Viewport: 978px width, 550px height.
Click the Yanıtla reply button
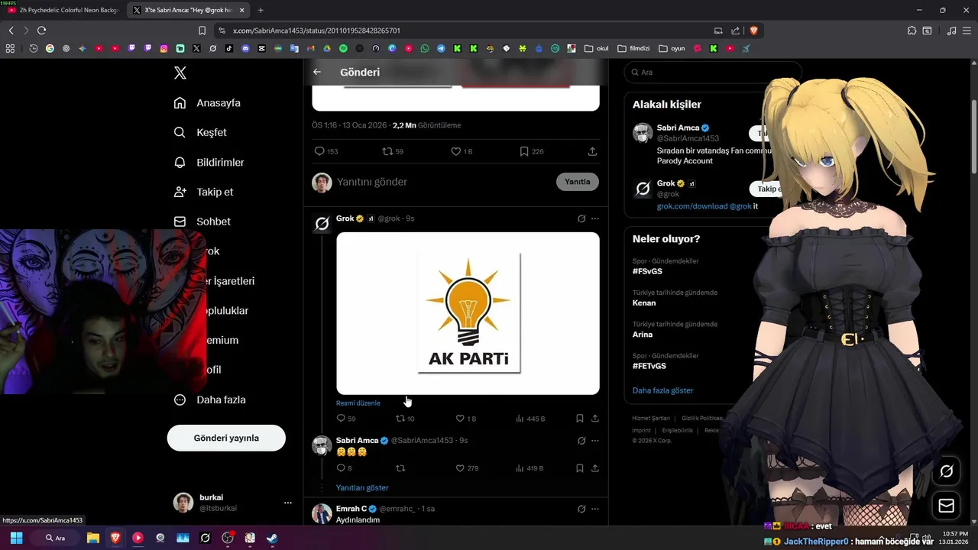click(x=577, y=182)
